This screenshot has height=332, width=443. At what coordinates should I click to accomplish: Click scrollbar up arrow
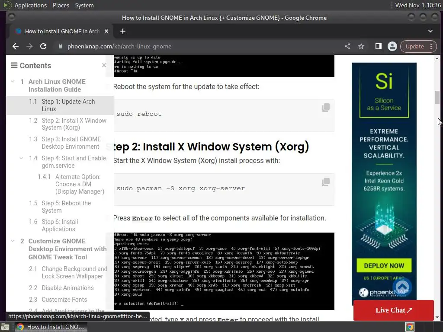click(437, 58)
